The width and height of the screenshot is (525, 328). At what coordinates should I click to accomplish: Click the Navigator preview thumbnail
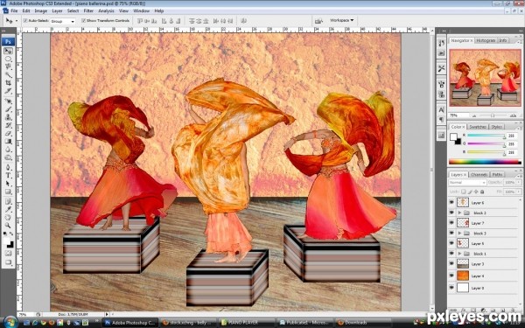click(x=485, y=78)
